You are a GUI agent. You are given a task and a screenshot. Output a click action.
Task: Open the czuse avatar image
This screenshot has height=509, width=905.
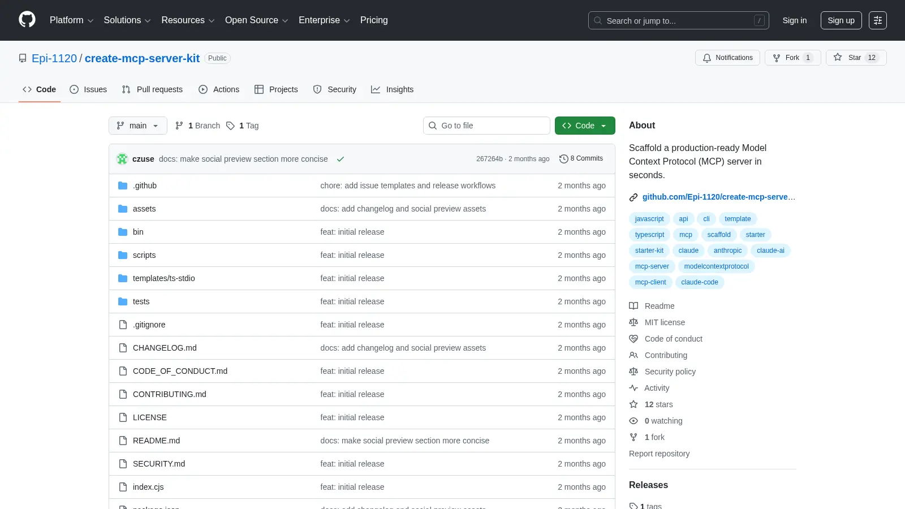coord(122,159)
